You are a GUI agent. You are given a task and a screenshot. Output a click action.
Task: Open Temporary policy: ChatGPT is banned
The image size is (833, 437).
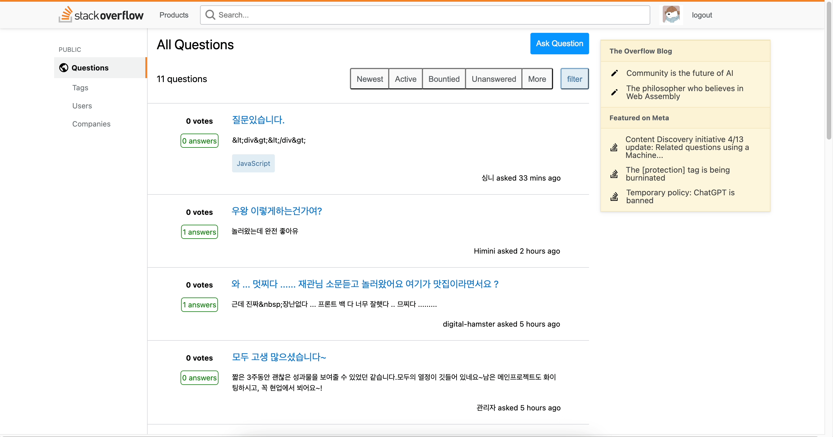pyautogui.click(x=680, y=196)
